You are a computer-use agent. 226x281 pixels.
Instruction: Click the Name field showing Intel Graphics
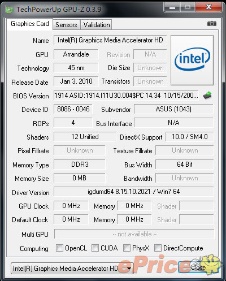pos(110,40)
